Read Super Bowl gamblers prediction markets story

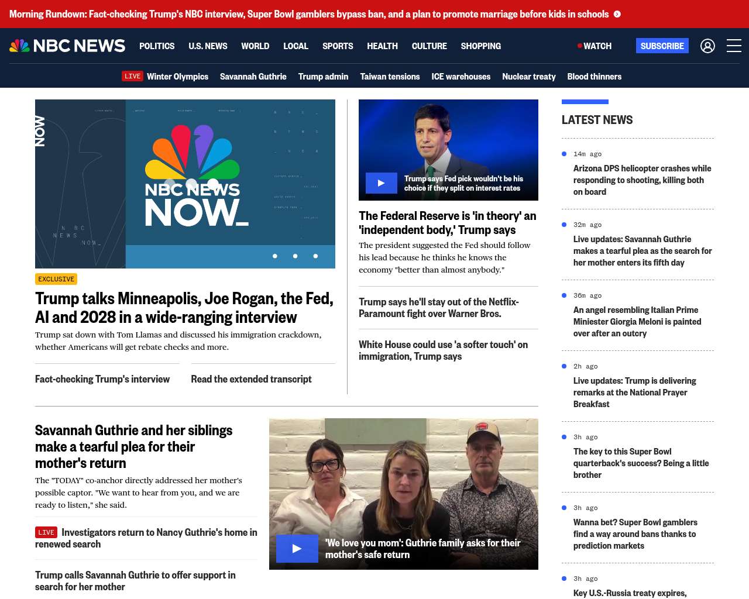pos(635,534)
